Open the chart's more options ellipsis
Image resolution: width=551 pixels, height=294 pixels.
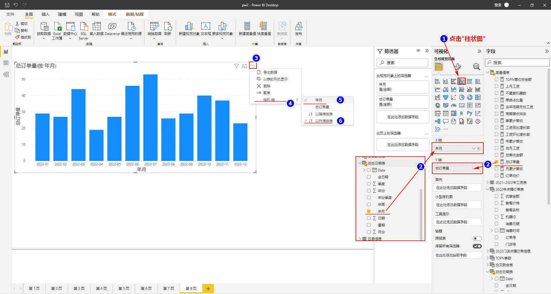[x=253, y=66]
